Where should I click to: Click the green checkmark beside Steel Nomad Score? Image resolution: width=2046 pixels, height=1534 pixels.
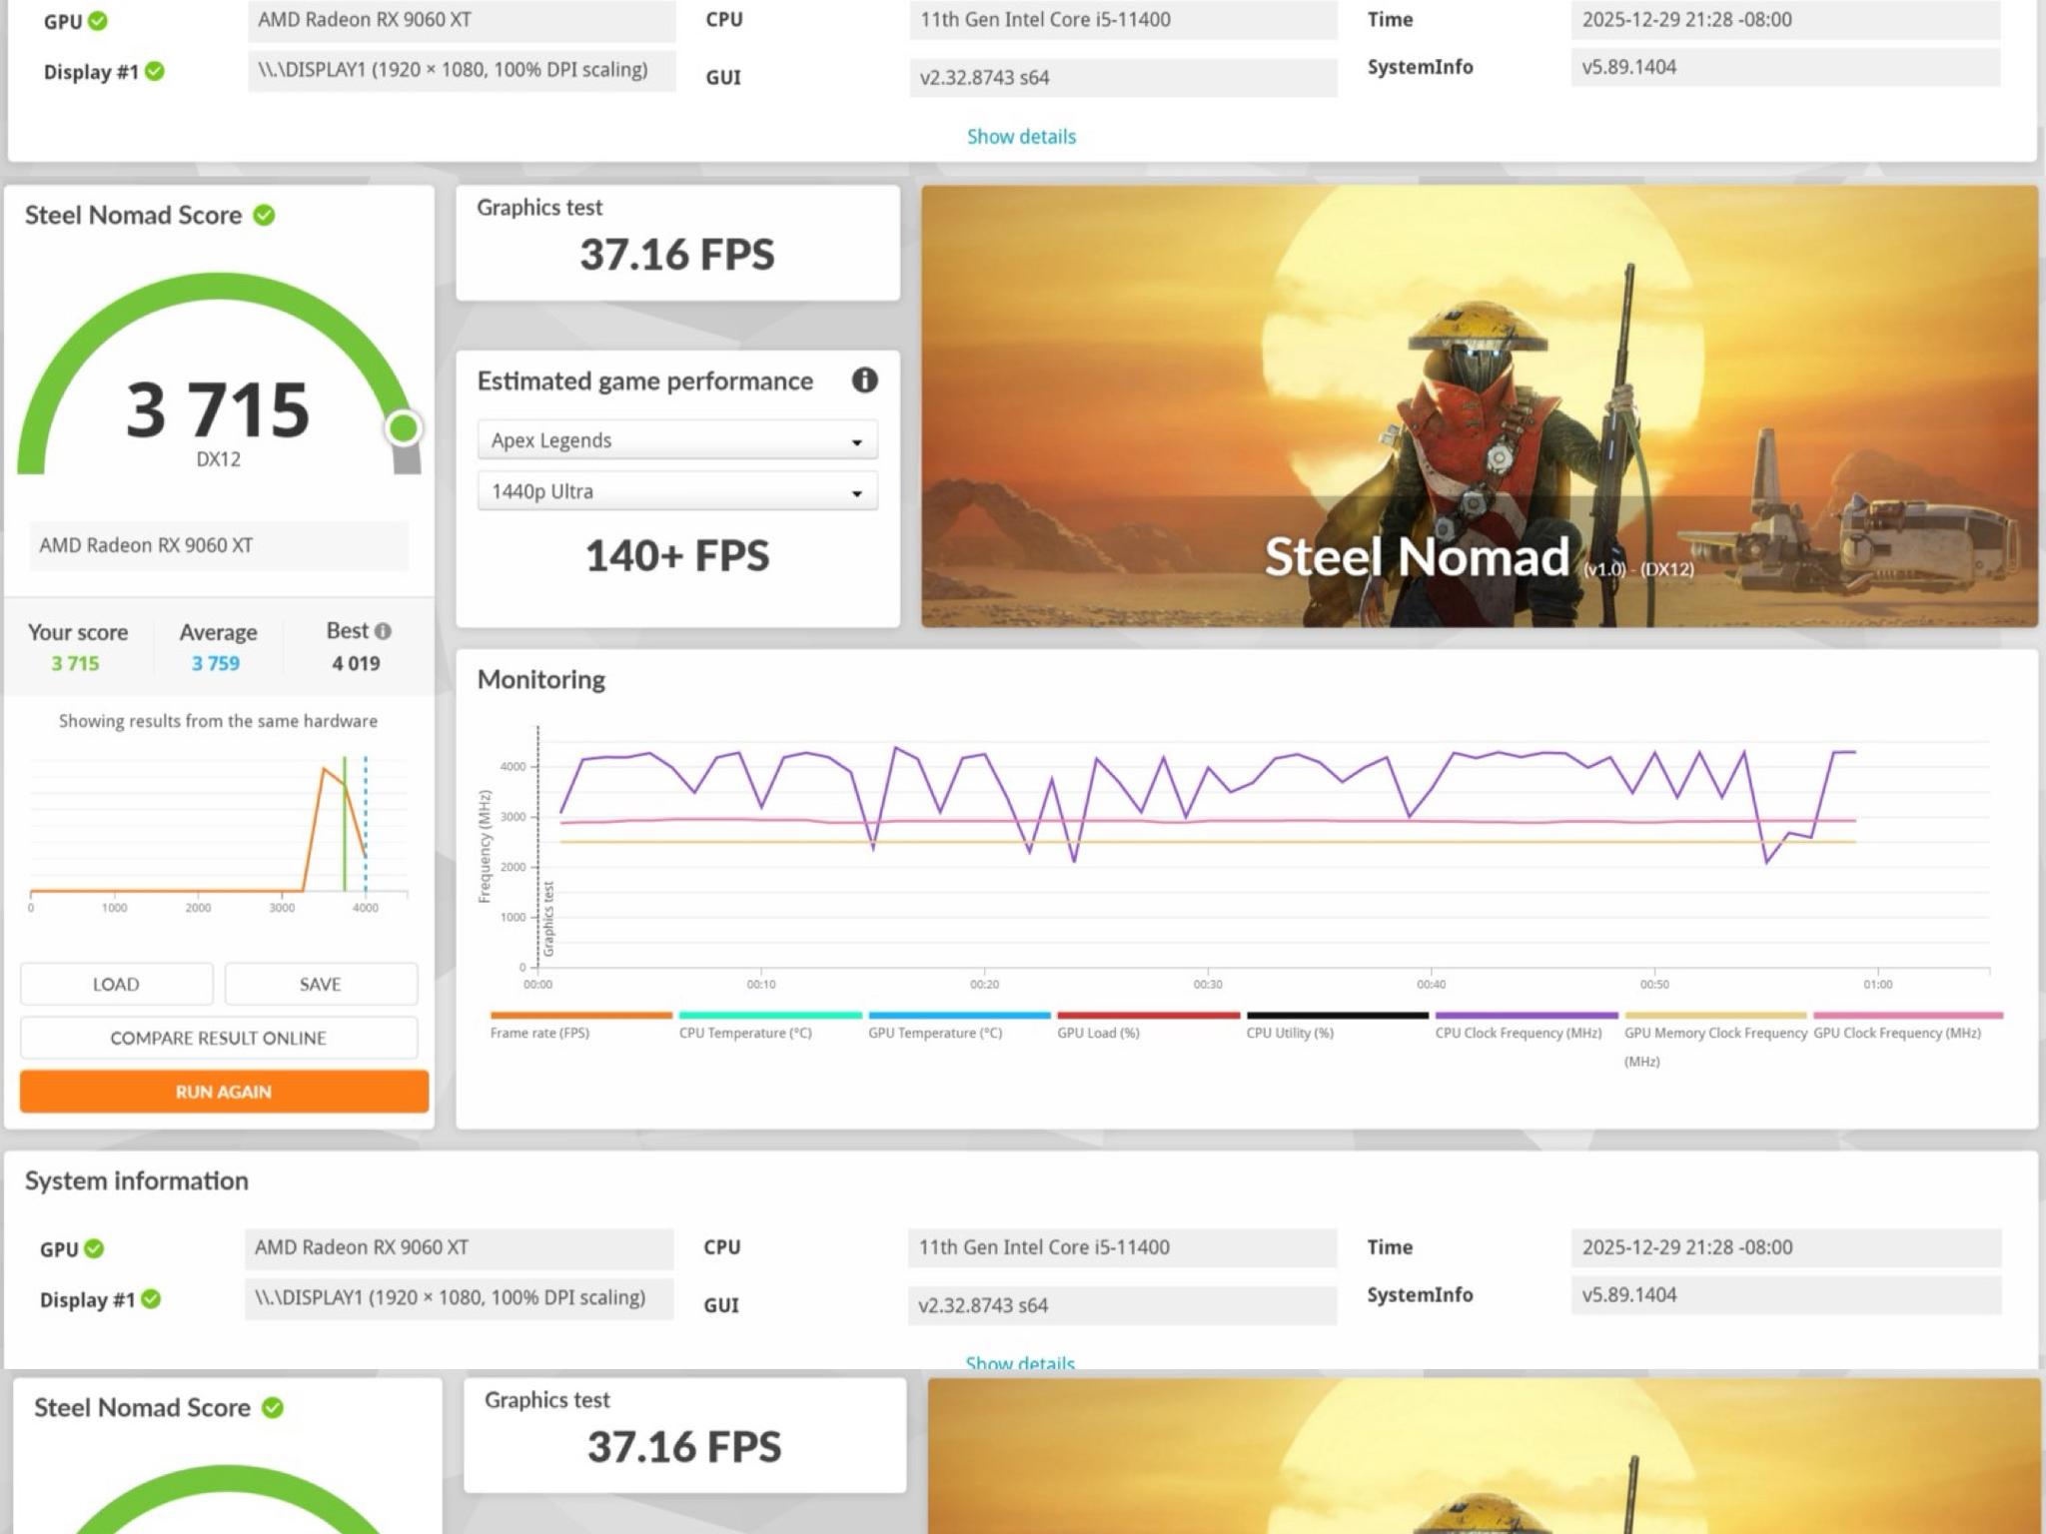click(264, 216)
